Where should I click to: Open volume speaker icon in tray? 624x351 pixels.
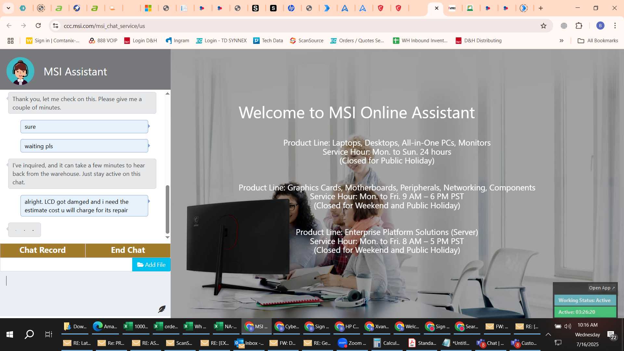[x=568, y=326]
